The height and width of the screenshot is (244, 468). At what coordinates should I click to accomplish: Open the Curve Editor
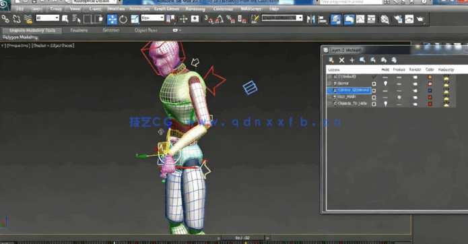tap(360, 19)
